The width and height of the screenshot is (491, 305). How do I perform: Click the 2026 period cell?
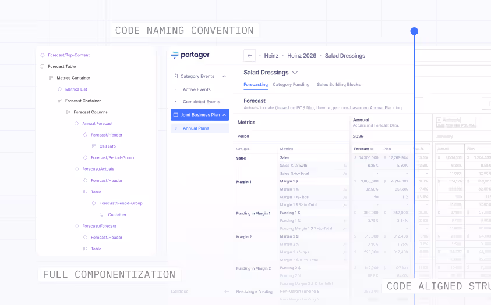click(x=358, y=137)
